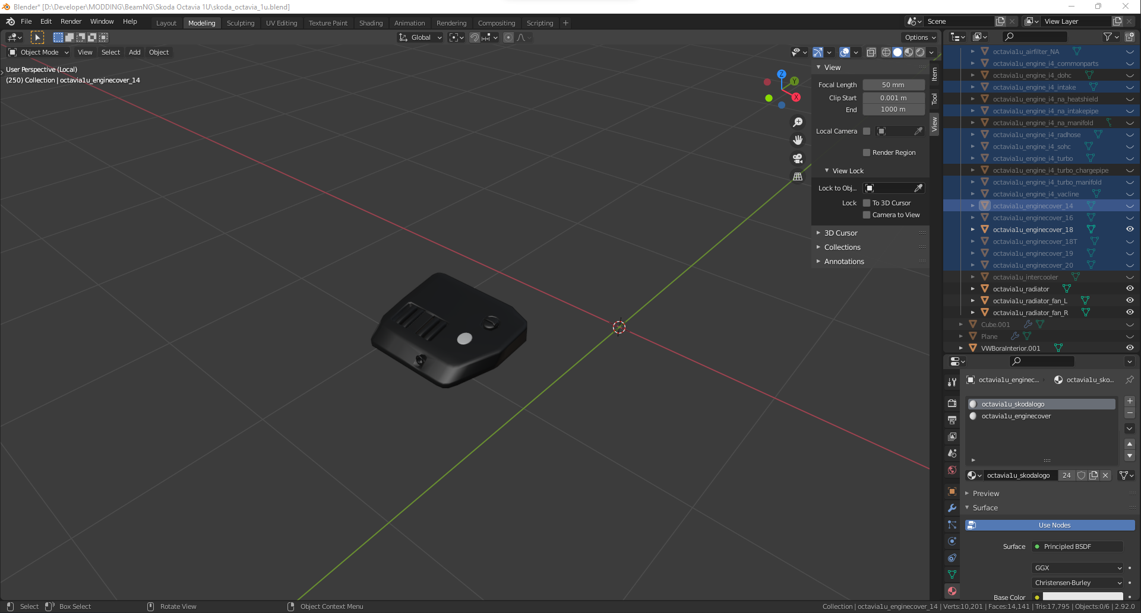Click the zoom magnifier icon in viewport

tap(798, 122)
